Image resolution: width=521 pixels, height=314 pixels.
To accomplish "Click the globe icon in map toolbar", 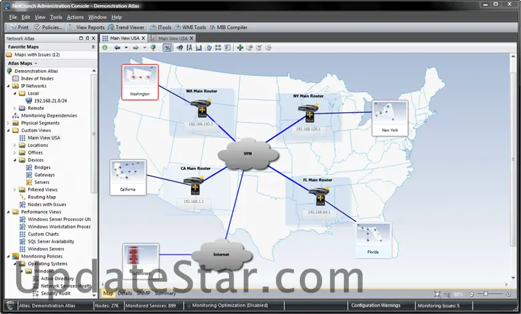I will pyautogui.click(x=153, y=48).
